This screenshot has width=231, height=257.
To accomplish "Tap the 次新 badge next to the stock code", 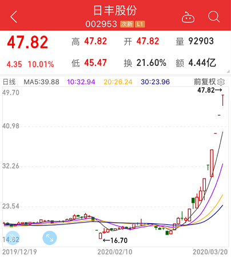I will click(x=127, y=24).
